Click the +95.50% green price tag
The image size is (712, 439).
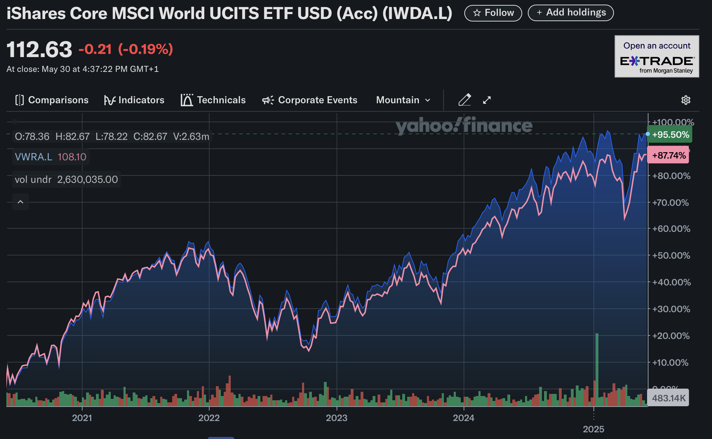coord(669,135)
